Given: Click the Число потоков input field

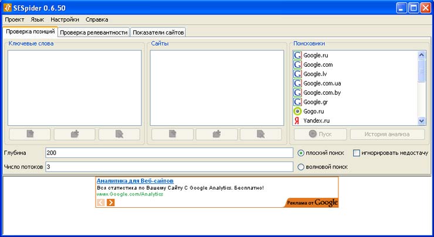Looking at the screenshot, I should [x=169, y=167].
